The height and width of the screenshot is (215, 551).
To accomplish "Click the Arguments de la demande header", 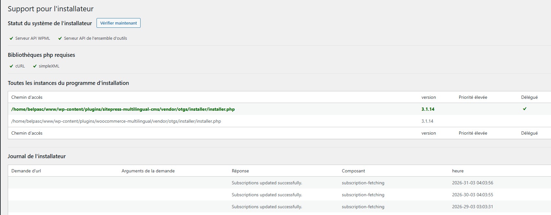I will 148,171.
